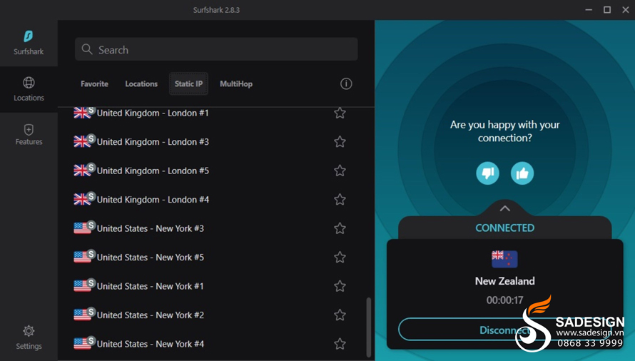This screenshot has height=361, width=635.
Task: Select the United States - New York #5 server
Action: (216, 258)
